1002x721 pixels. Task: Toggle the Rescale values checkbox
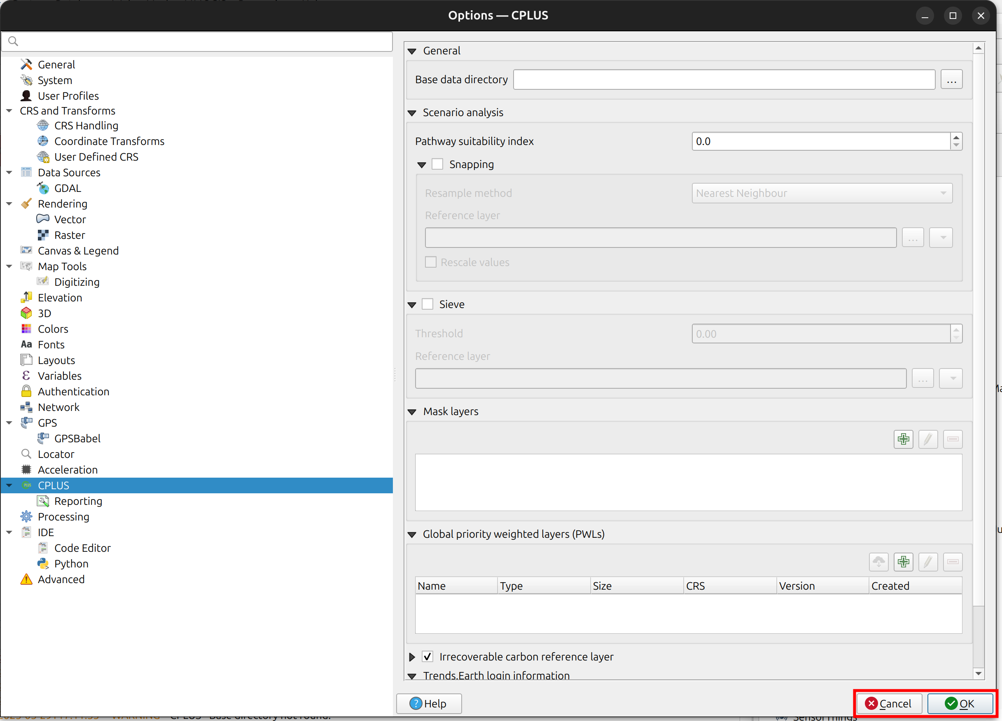point(431,262)
